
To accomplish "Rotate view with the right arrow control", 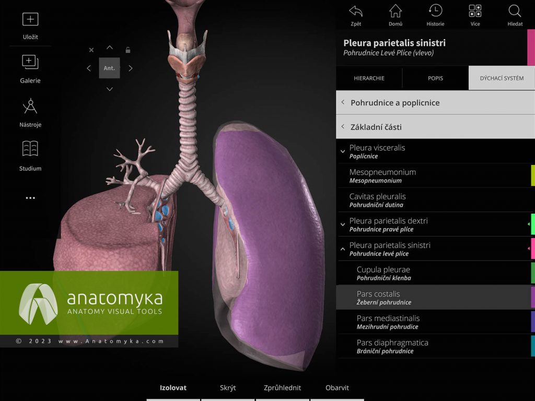I will click(130, 68).
